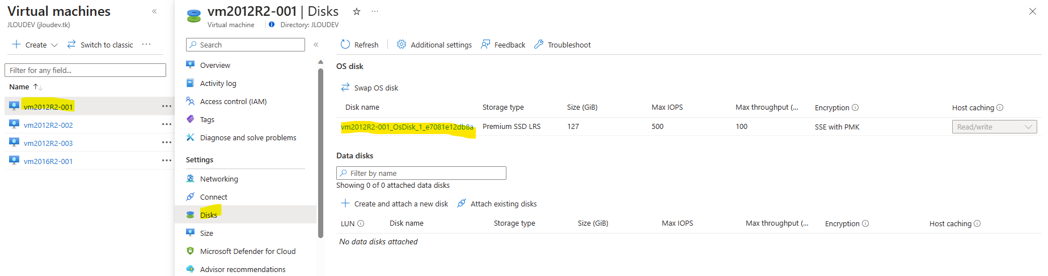Click the Encryption info icon in OS disk
This screenshot has width=1048, height=276.
(x=855, y=107)
